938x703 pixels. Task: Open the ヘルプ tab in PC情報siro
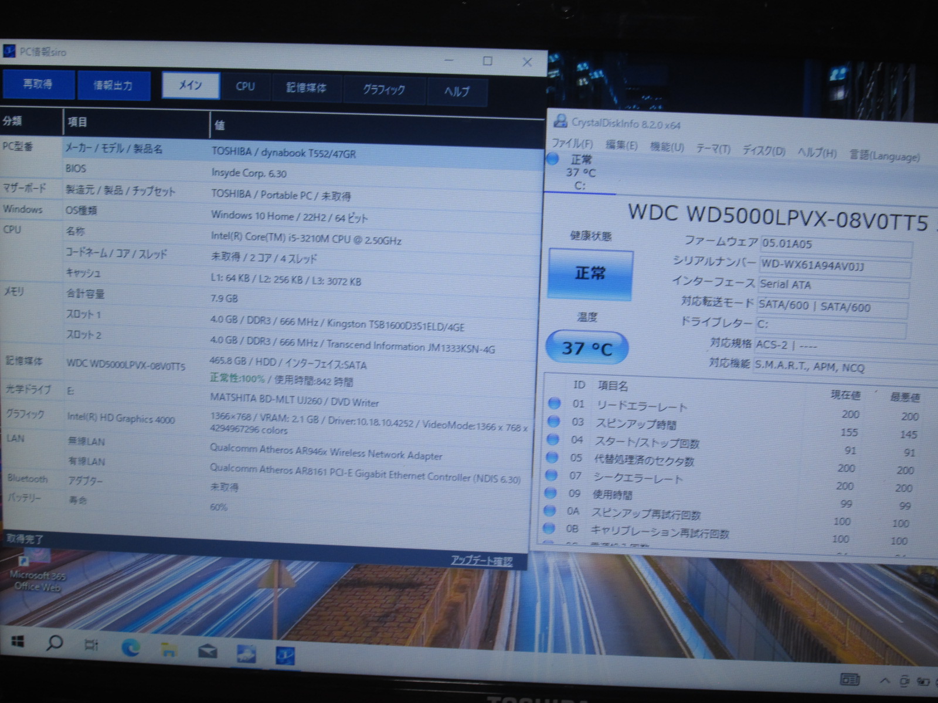click(x=457, y=92)
